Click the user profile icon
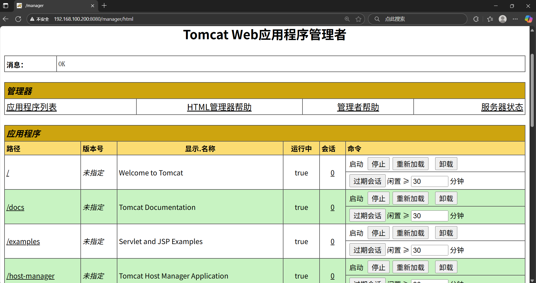 503,19
